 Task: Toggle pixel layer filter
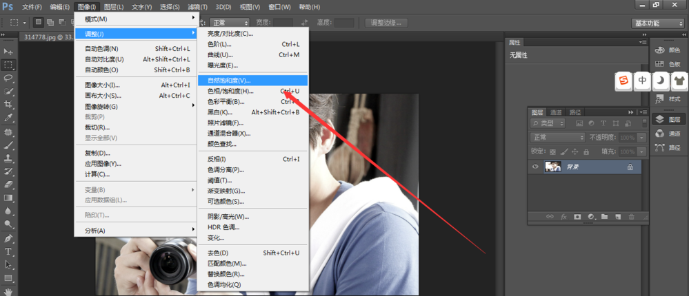point(579,123)
